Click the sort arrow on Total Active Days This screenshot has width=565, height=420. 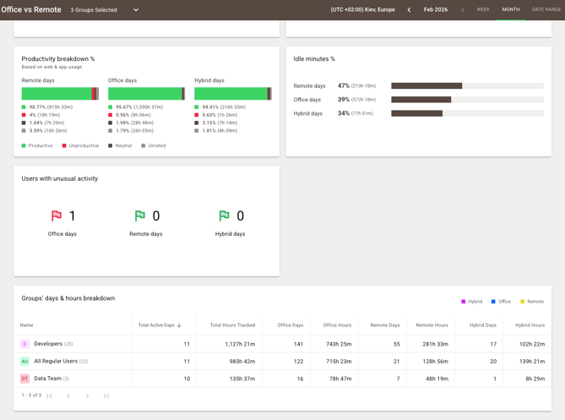179,325
